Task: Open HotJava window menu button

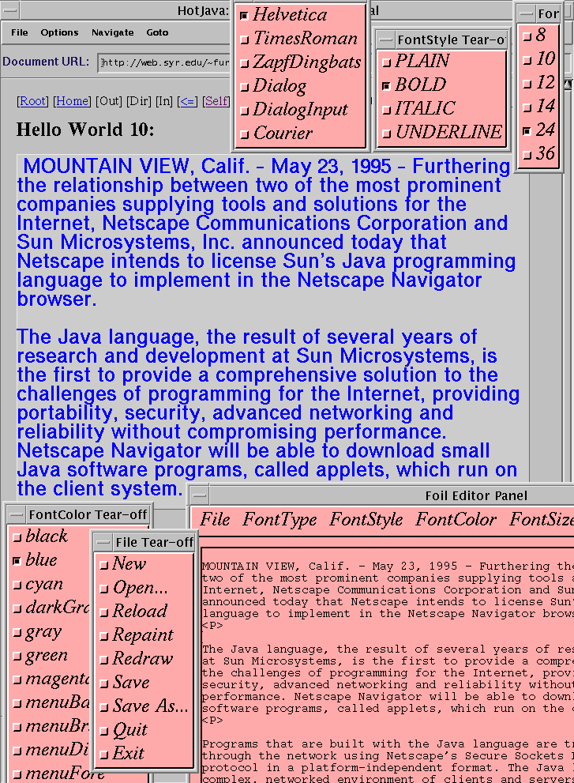Action: [9, 9]
